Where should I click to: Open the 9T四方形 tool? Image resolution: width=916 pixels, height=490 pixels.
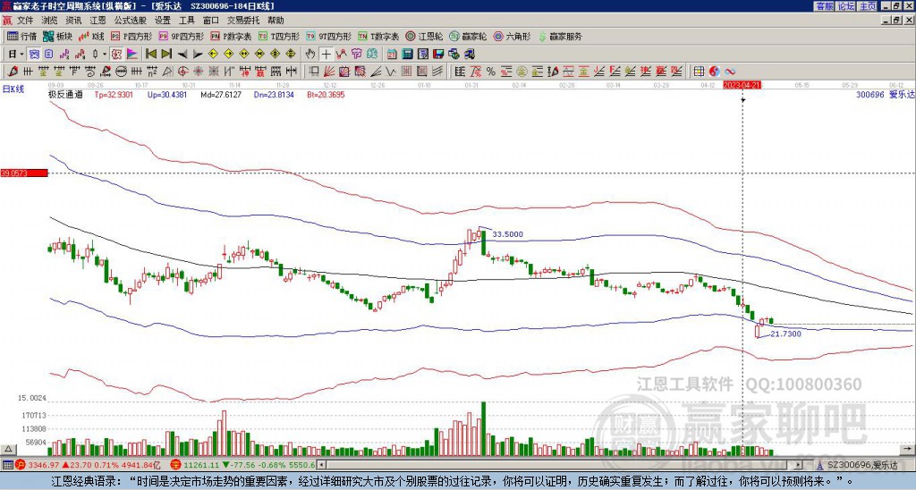[x=328, y=36]
